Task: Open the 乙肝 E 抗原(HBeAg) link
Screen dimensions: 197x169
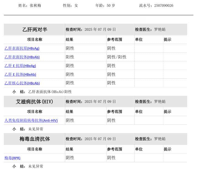Action: [20, 66]
